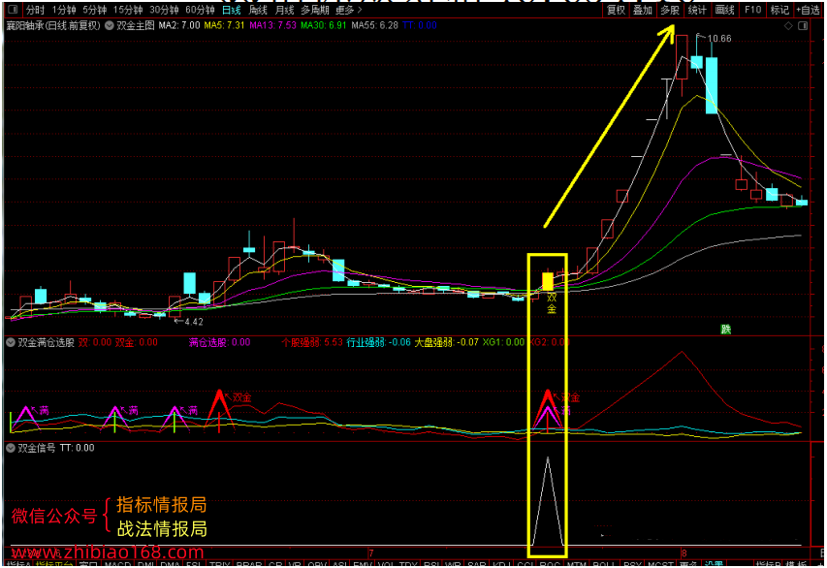Select the MACD indicator tab

(x=117, y=564)
